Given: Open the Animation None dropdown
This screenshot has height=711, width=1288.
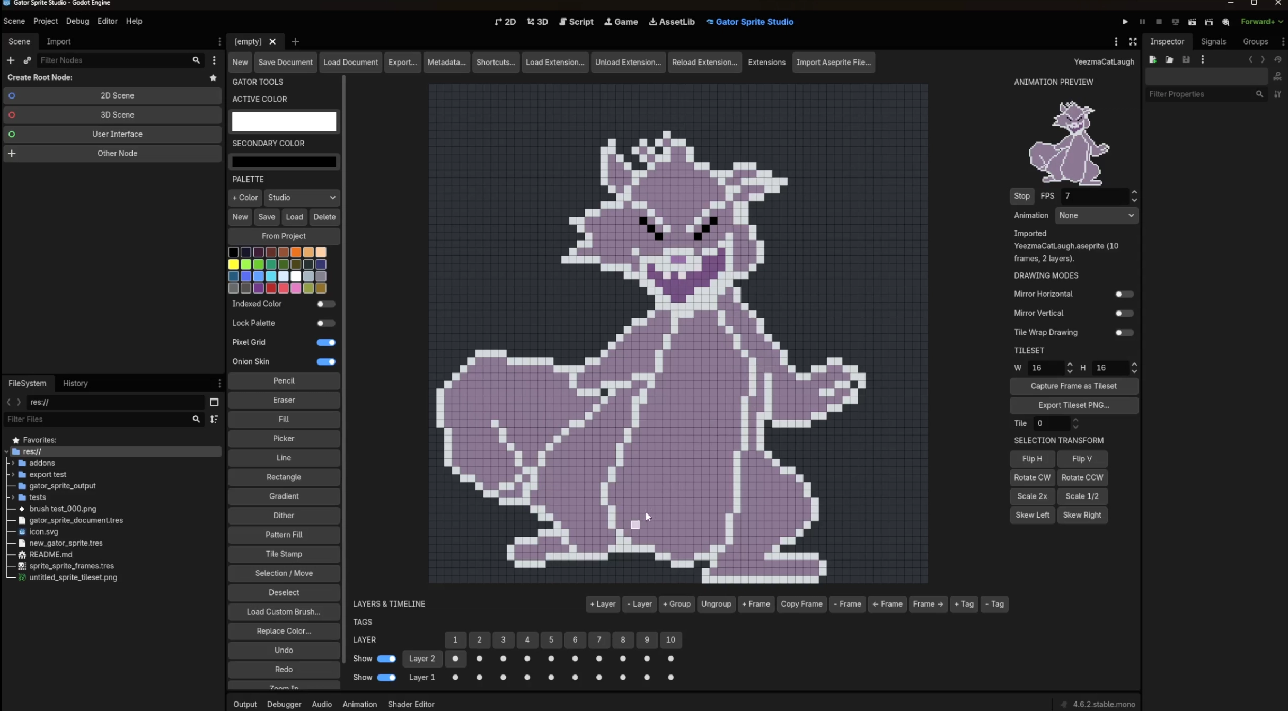Looking at the screenshot, I should 1096,216.
